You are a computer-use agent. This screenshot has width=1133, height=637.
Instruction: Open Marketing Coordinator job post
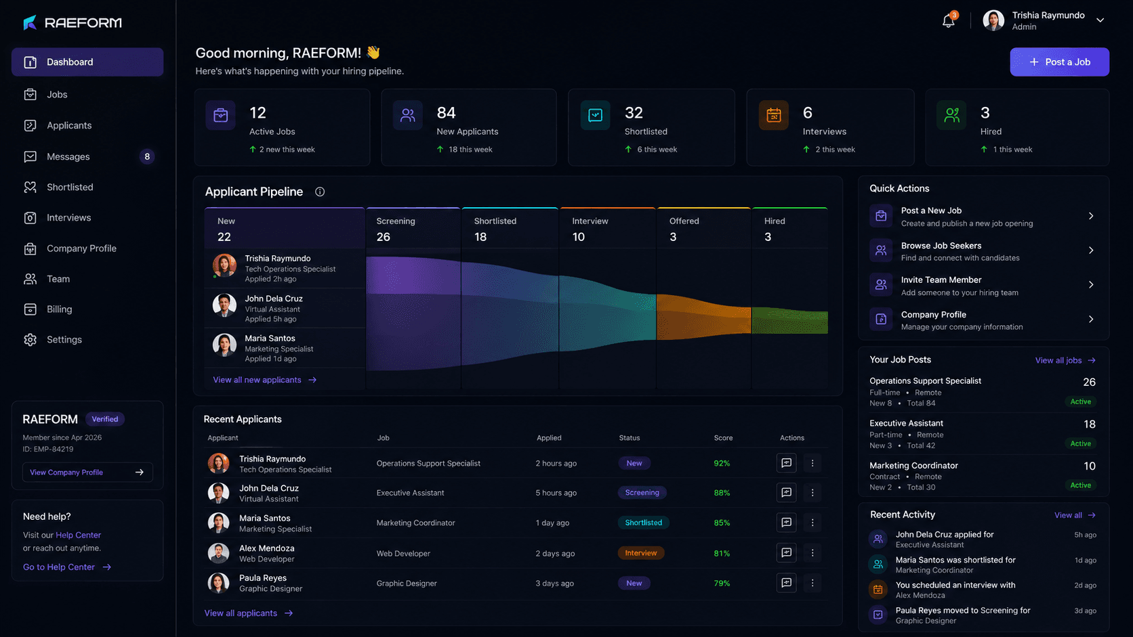pyautogui.click(x=983, y=476)
